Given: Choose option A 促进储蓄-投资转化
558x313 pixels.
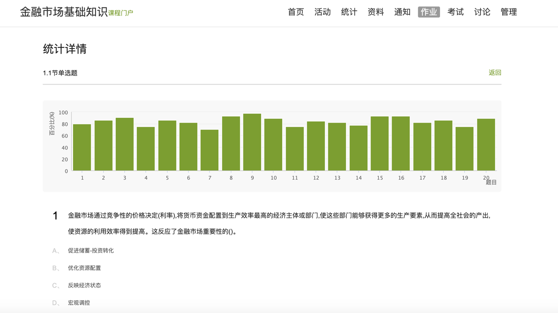Looking at the screenshot, I should click(91, 251).
